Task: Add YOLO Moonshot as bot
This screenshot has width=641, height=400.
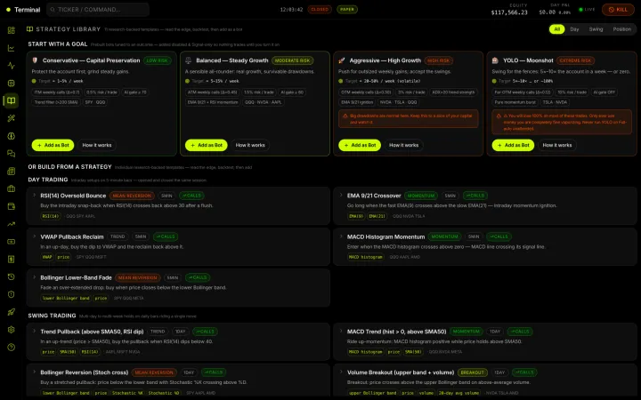Action: (513, 145)
